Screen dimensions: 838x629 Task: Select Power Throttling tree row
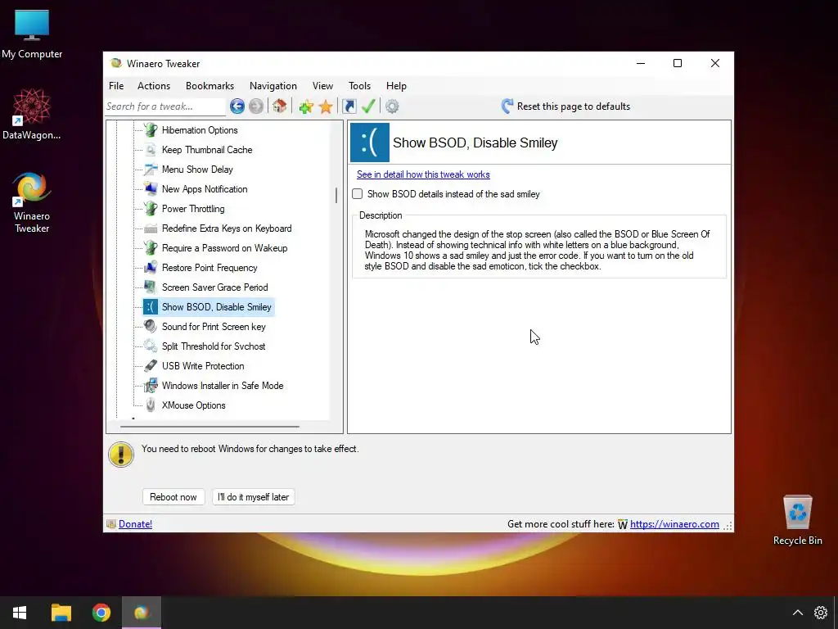pyautogui.click(x=193, y=209)
